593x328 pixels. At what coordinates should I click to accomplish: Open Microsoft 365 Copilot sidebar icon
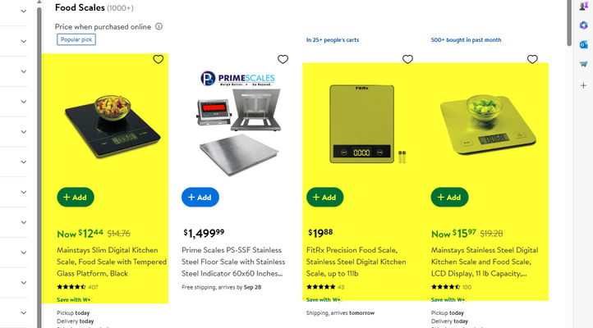tap(583, 25)
